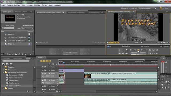
Task: Set Out point in program monitor
Action: click(x=123, y=50)
